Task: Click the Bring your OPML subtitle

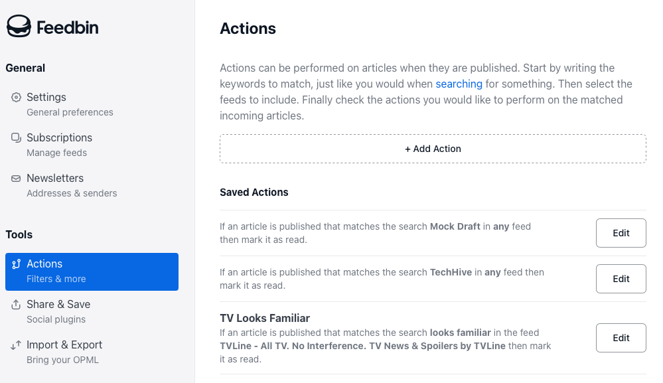Action: [x=62, y=360]
